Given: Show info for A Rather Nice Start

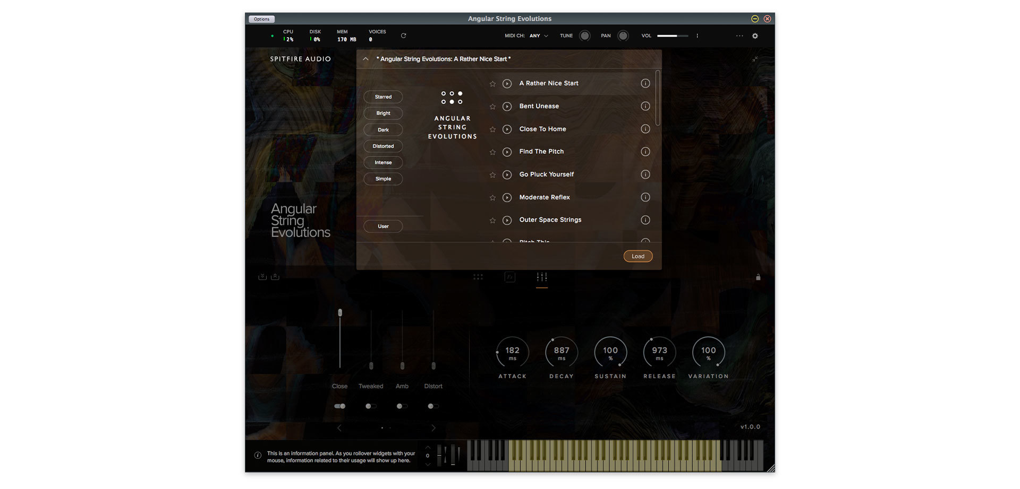Looking at the screenshot, I should pyautogui.click(x=645, y=83).
